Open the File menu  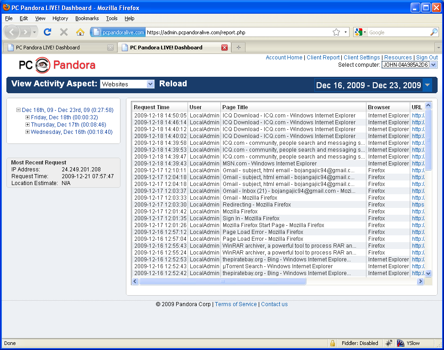[9, 18]
